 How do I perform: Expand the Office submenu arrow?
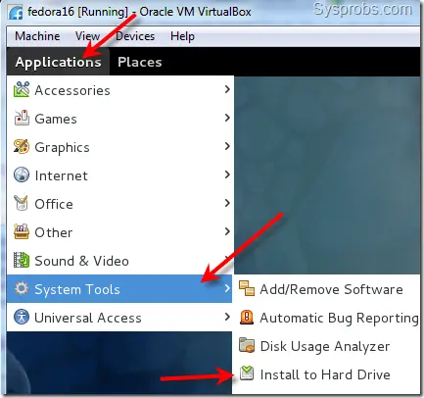pyautogui.click(x=227, y=203)
